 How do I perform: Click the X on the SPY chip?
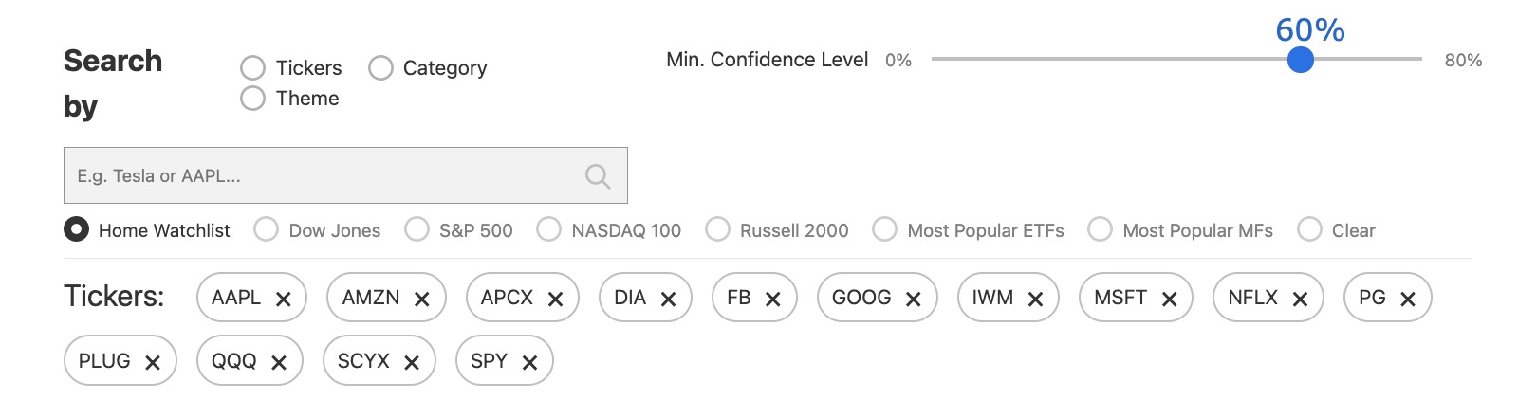point(529,363)
